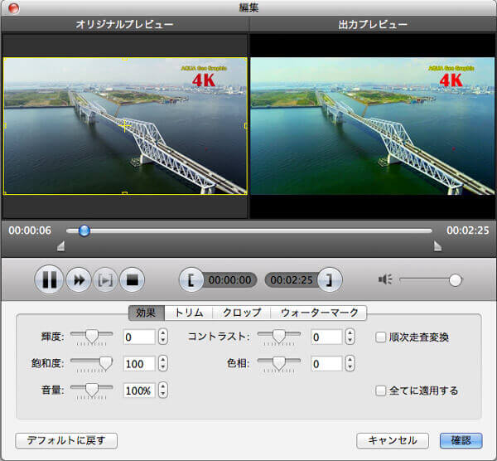Stop playback with the stop button
This screenshot has height=461, width=497.
[x=133, y=280]
